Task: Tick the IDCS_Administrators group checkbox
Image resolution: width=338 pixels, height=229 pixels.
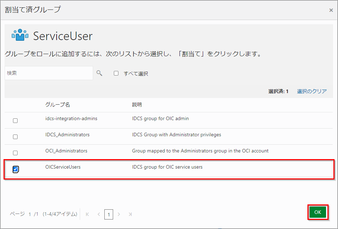Action: tap(15, 137)
